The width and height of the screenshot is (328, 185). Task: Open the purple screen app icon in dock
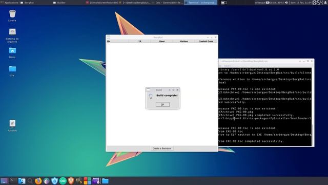pyautogui.click(x=96, y=181)
